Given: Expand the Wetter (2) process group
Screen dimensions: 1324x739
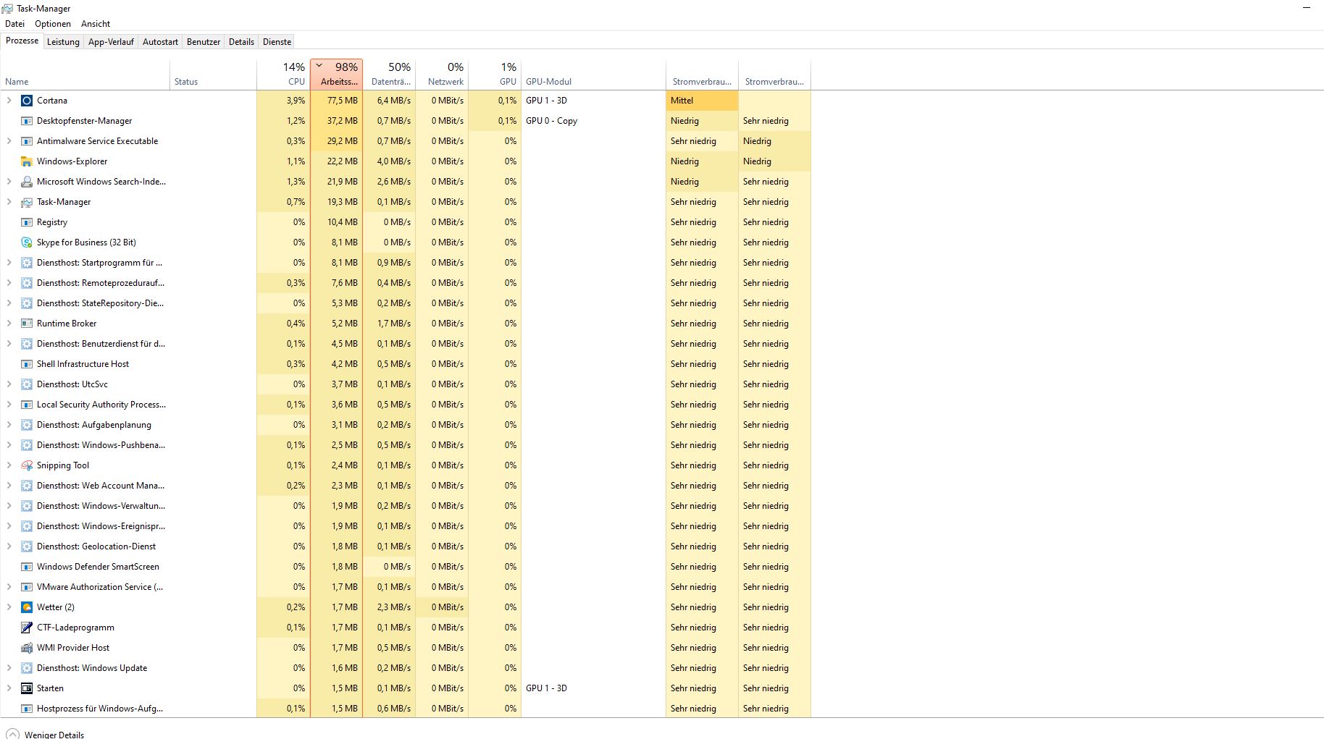Looking at the screenshot, I should 9,607.
